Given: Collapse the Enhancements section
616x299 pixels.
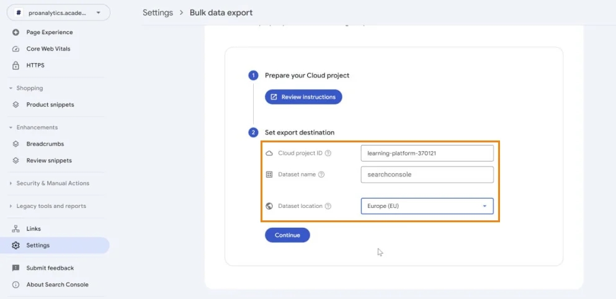Looking at the screenshot, I should [11, 128].
